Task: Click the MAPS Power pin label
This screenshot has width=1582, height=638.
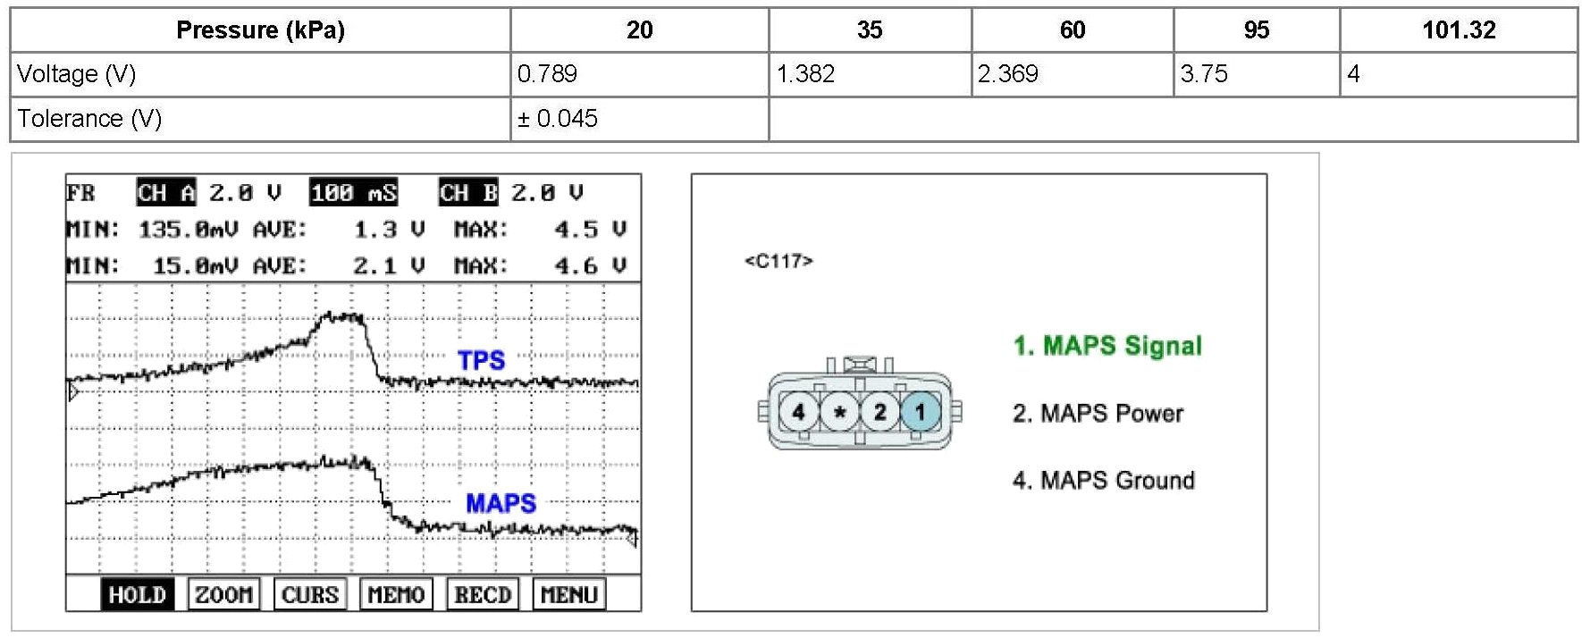Action: [1098, 414]
